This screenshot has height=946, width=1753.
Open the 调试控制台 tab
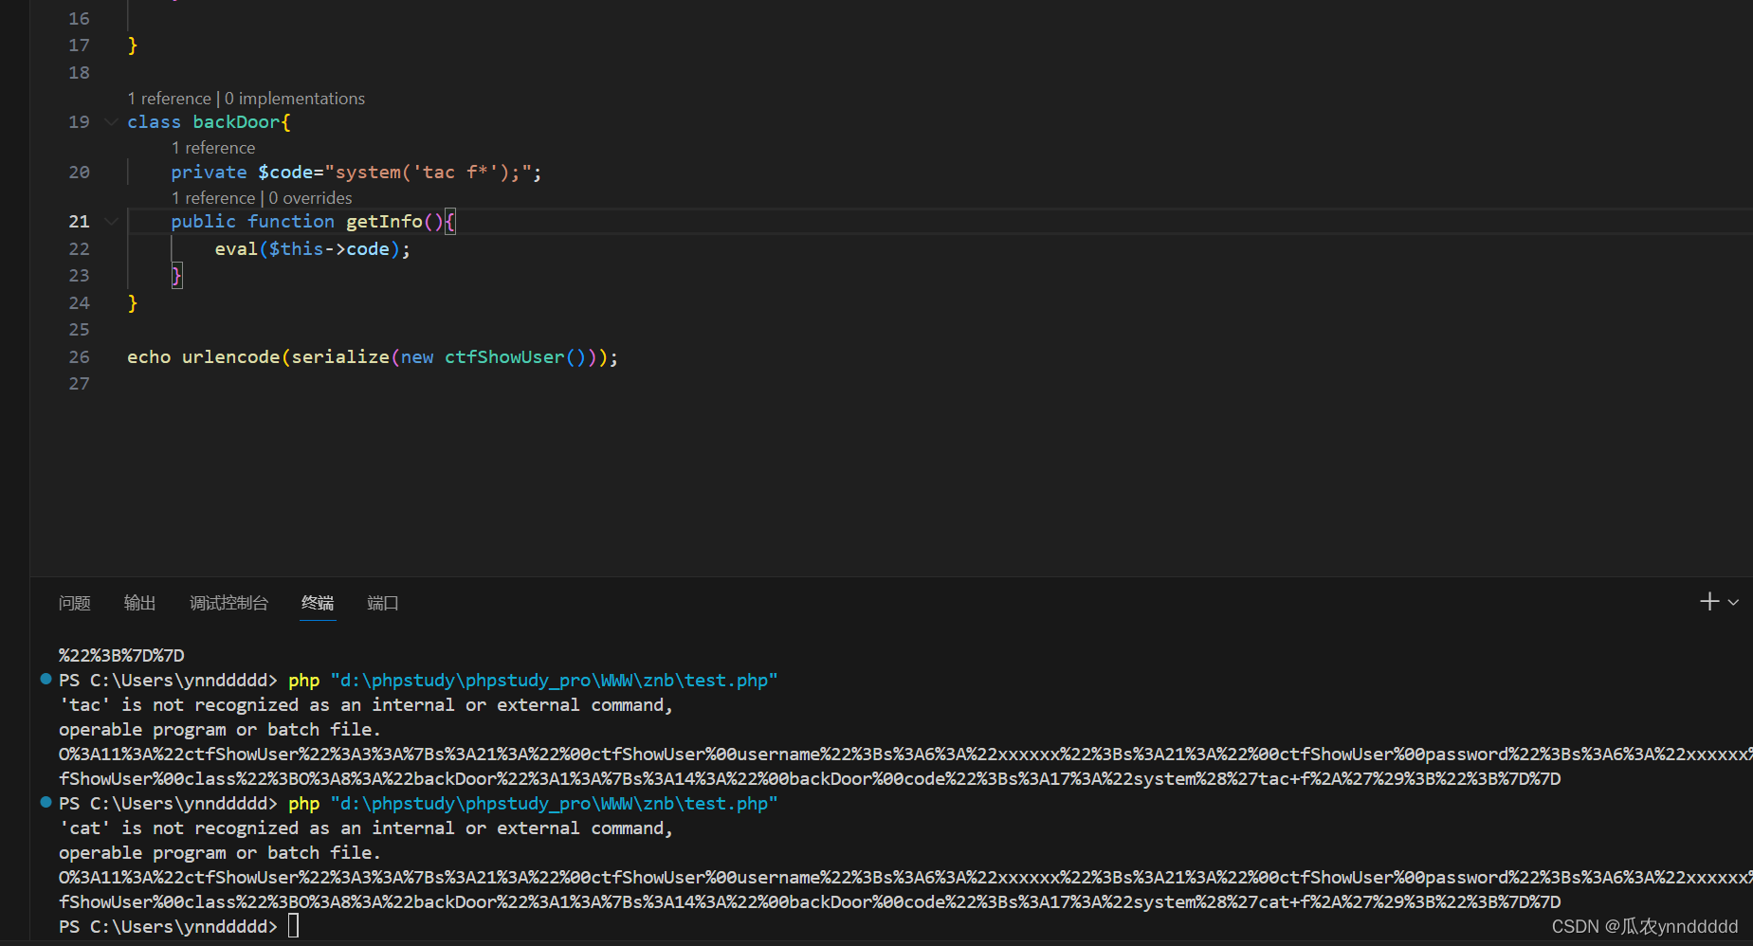pos(228,603)
